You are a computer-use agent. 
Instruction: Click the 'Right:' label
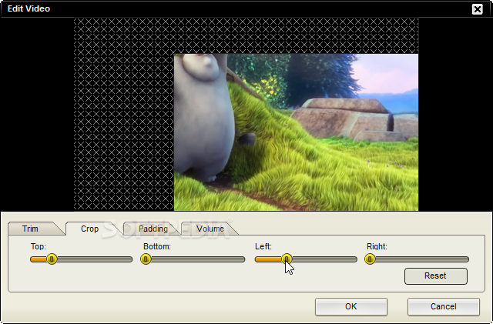click(x=377, y=246)
